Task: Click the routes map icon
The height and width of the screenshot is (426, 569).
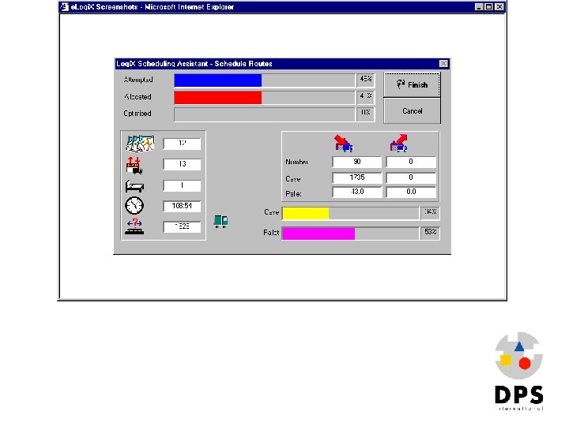Action: (140, 144)
